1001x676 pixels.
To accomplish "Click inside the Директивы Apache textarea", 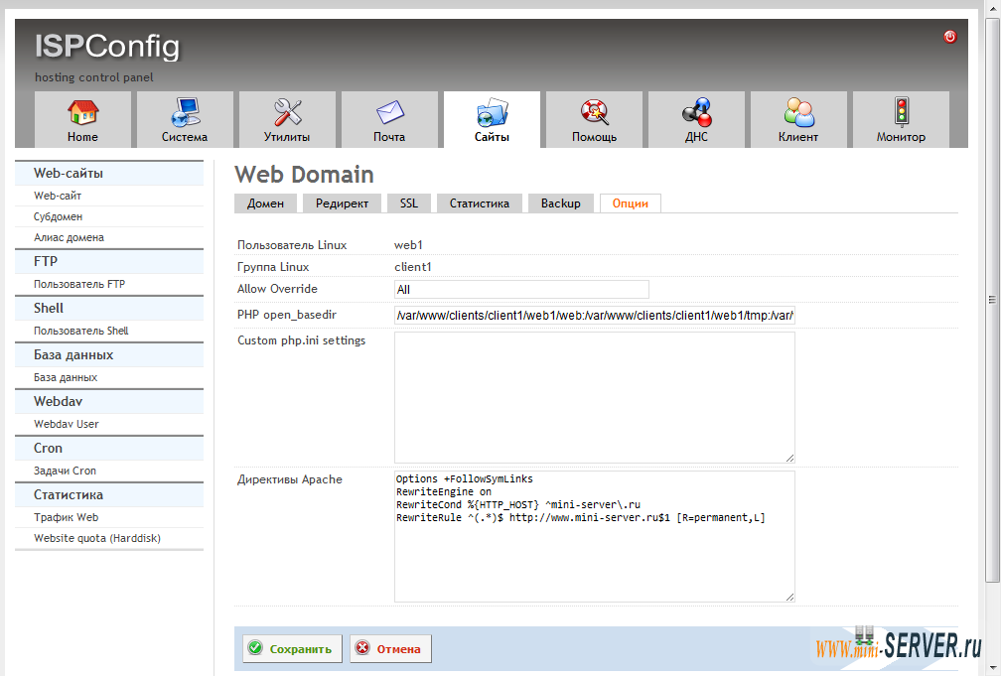I will (594, 536).
